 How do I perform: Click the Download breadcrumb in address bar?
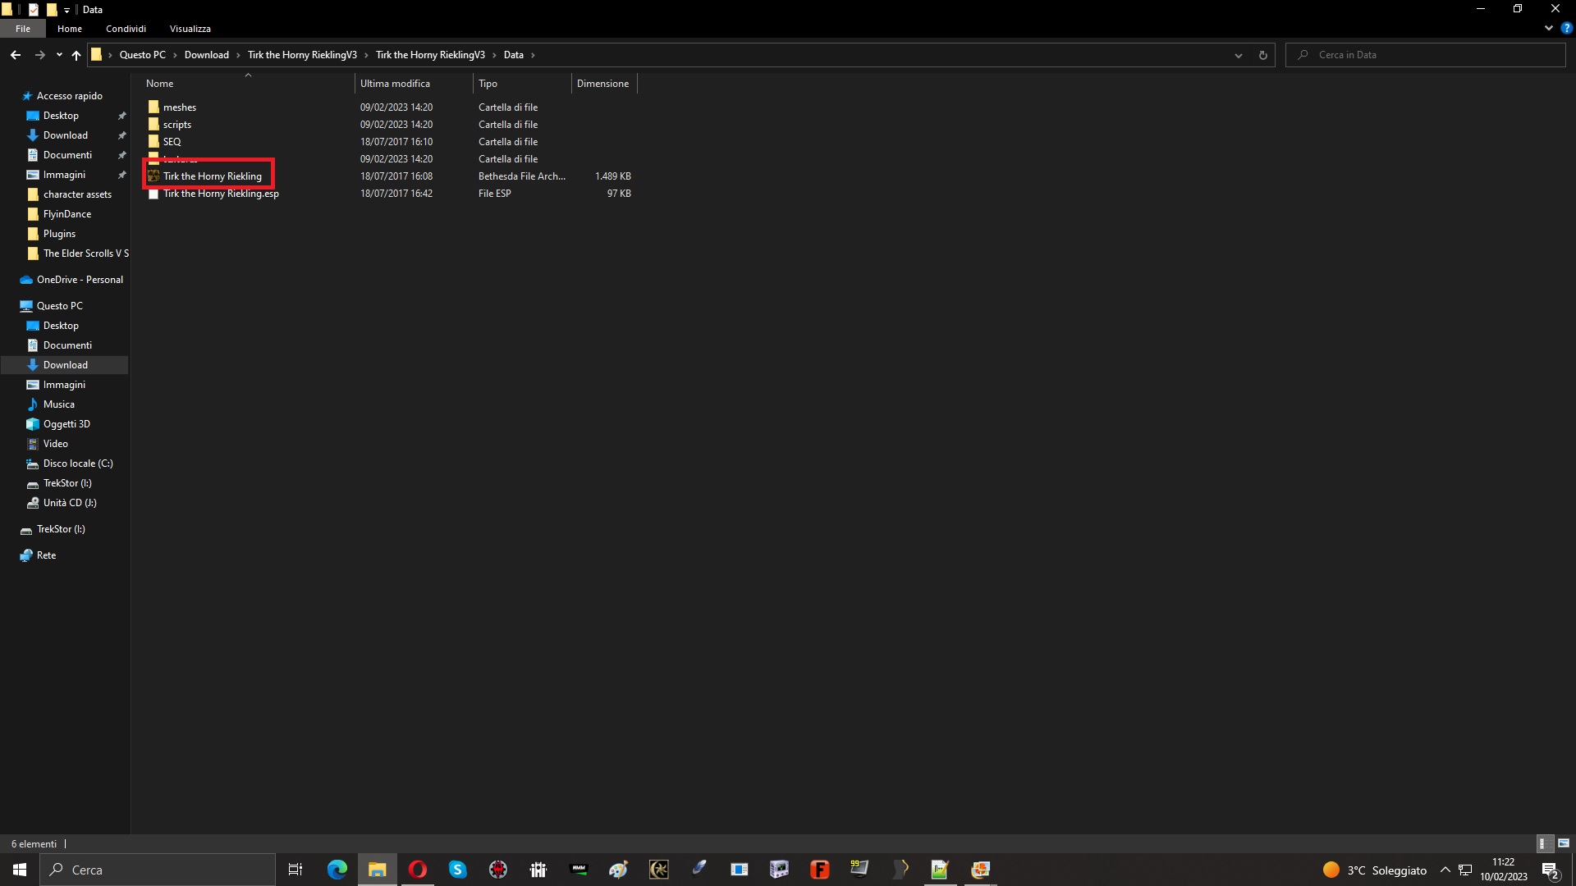click(207, 55)
